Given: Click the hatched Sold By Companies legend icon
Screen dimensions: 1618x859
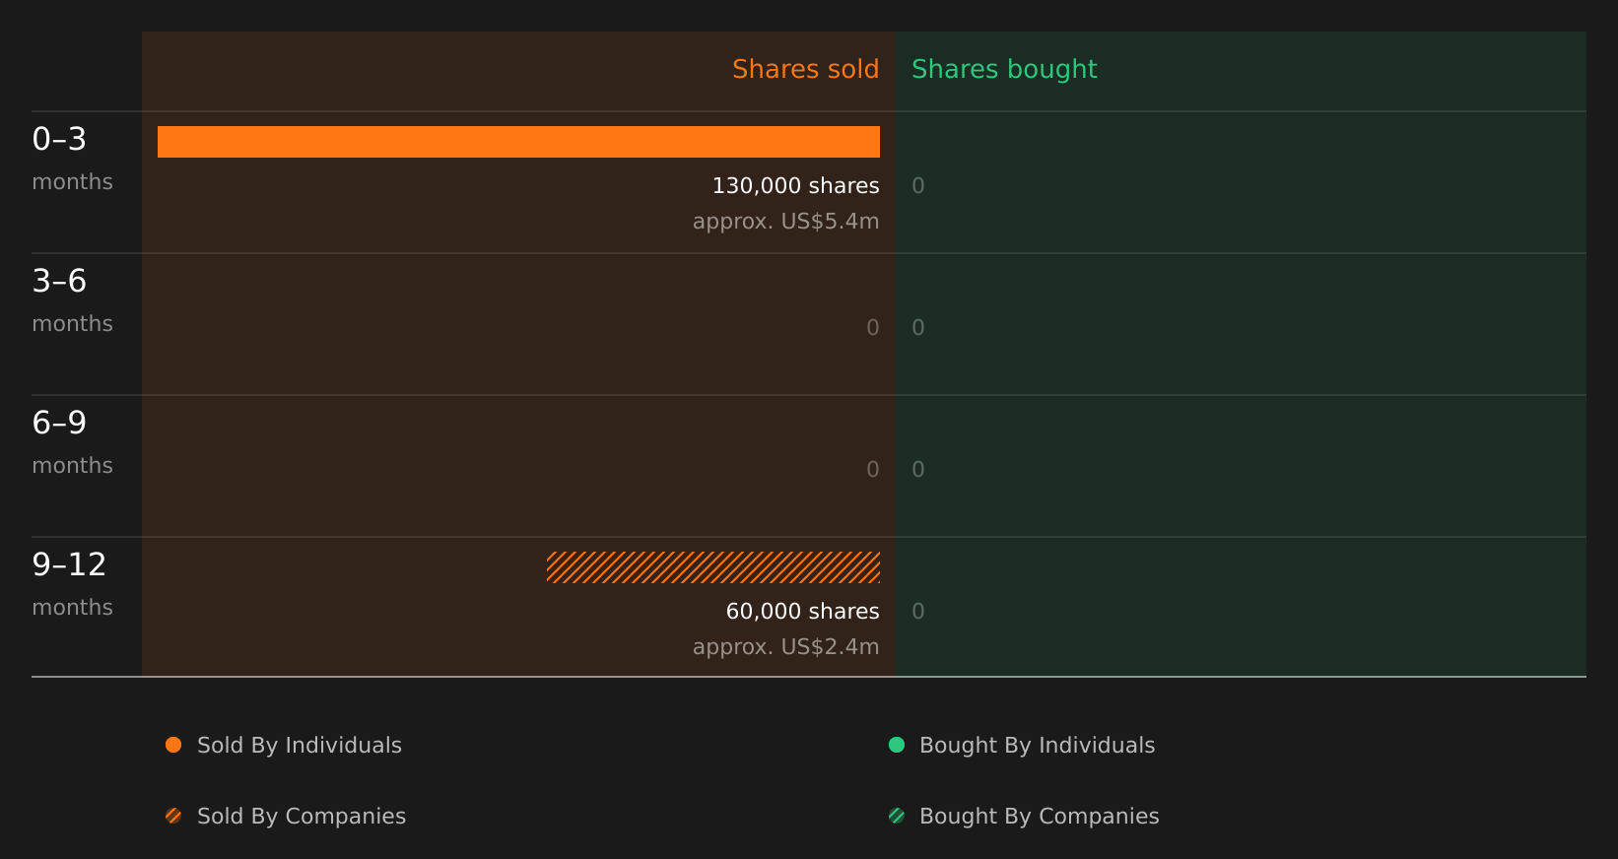Looking at the screenshot, I should pos(173,816).
